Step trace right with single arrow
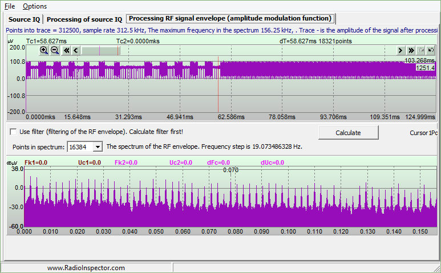Screen dimensions: 441x273 400,50
